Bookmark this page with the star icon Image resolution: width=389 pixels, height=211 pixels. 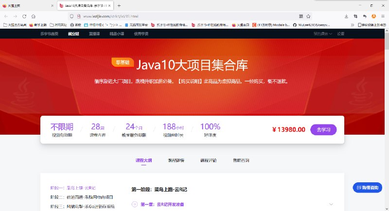pos(308,17)
